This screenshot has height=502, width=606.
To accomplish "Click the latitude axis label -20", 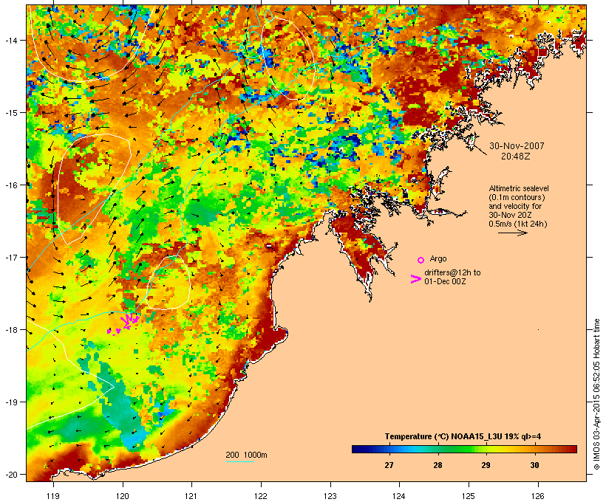I will tap(11, 475).
